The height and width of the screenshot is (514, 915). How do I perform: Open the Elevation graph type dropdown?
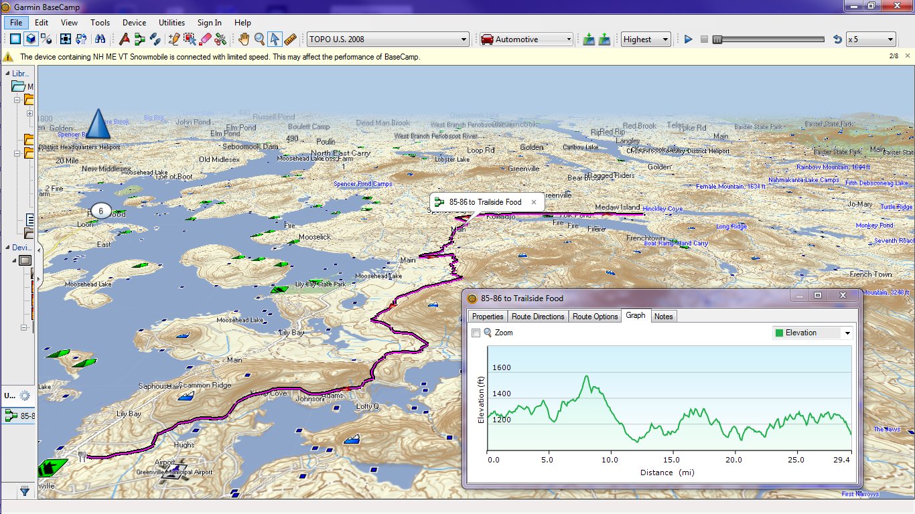813,333
